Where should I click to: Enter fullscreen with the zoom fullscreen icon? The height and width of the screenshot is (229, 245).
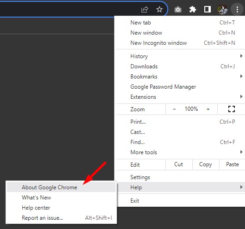(232, 109)
